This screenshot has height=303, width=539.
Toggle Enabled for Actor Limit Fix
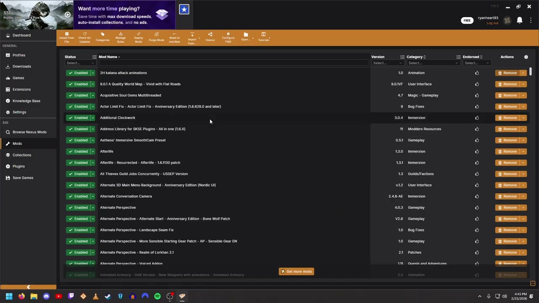[x=78, y=106]
